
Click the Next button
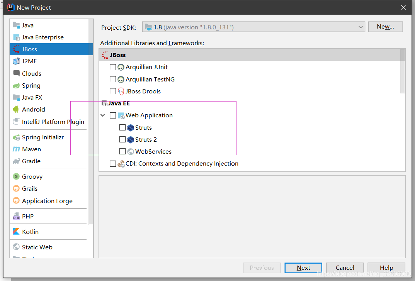[303, 268]
